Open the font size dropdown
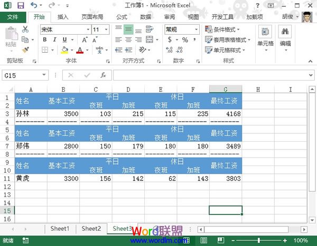 click(x=106, y=29)
